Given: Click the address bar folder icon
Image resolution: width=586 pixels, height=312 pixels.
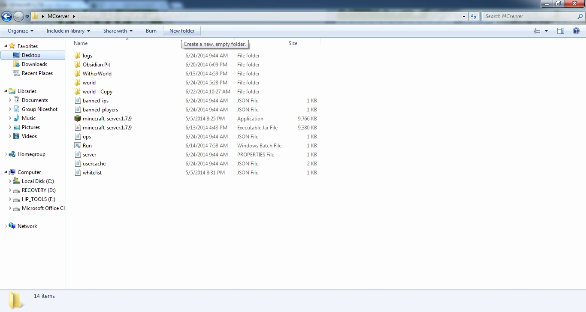Looking at the screenshot, I should tap(35, 16).
